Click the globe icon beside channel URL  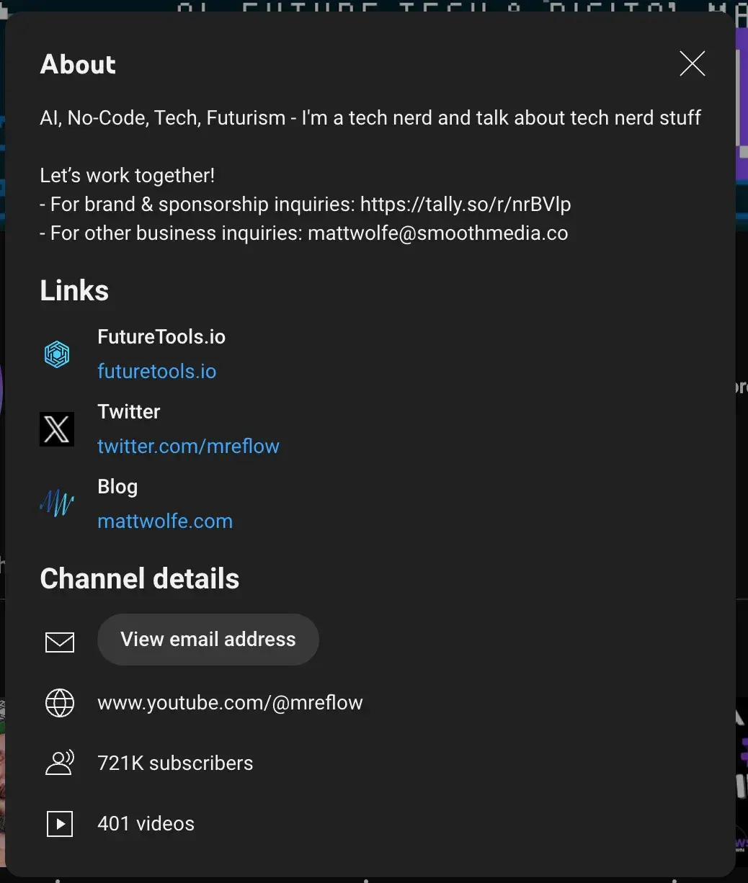pyautogui.click(x=60, y=703)
